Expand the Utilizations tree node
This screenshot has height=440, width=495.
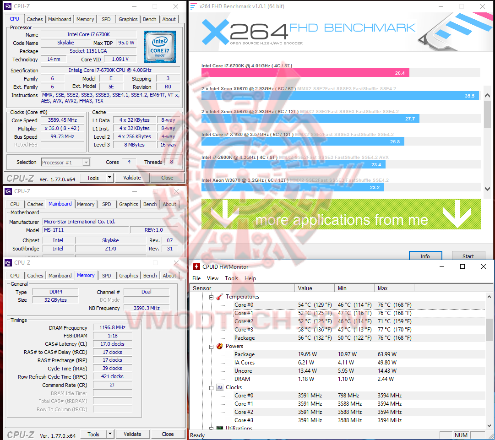click(211, 428)
